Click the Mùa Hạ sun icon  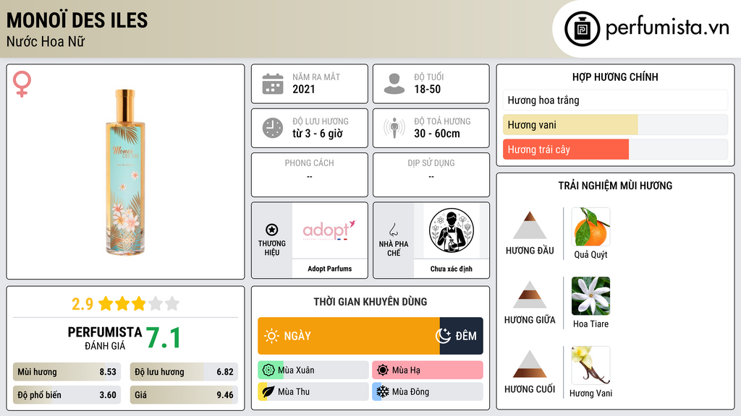click(x=383, y=370)
